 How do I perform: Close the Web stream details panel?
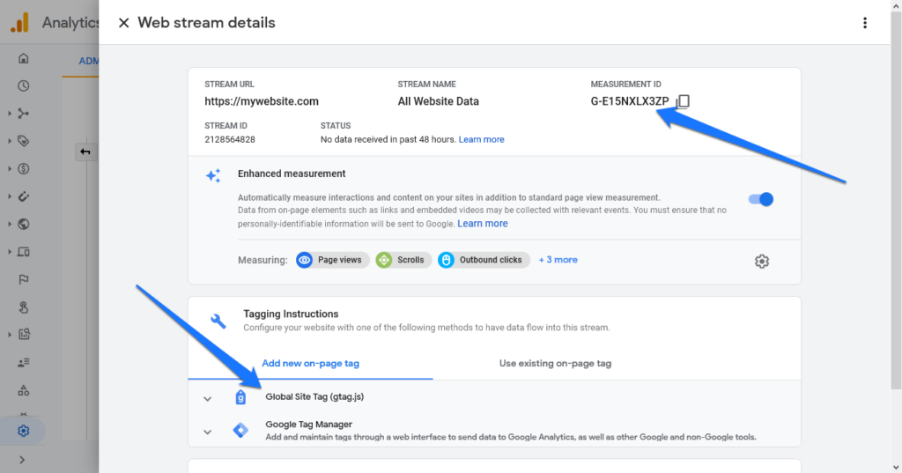tap(123, 23)
